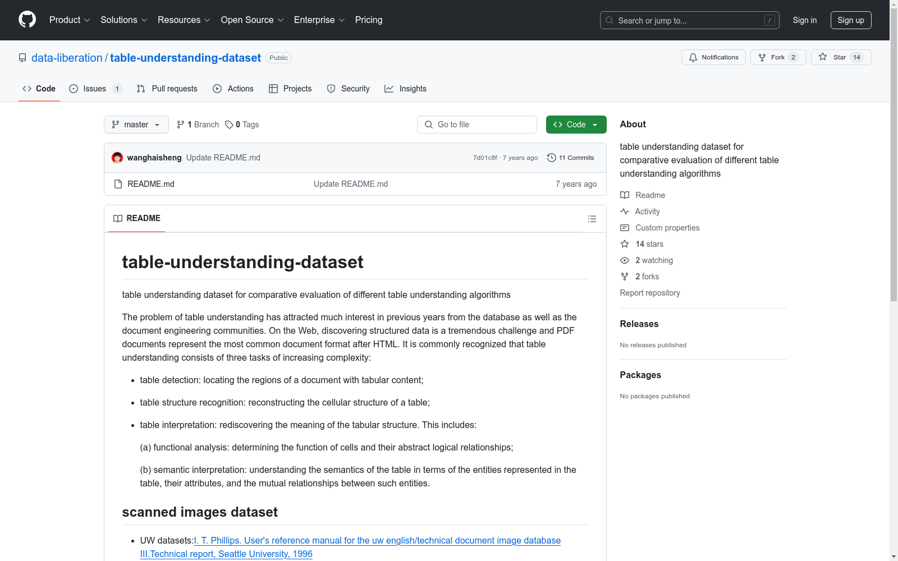The width and height of the screenshot is (898, 561).
Task: Select the README tab header
Action: tap(137, 218)
